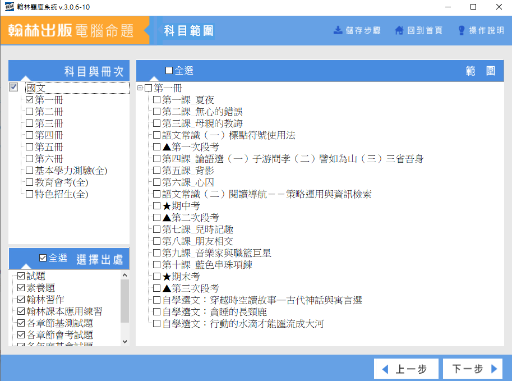Click the left arrow icon on 上一步

pyautogui.click(x=385, y=369)
